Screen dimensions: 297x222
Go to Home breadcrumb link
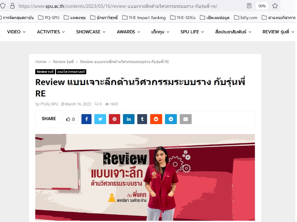pyautogui.click(x=41, y=62)
